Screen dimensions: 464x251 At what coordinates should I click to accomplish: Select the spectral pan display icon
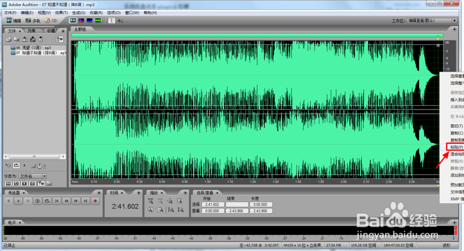coord(90,20)
